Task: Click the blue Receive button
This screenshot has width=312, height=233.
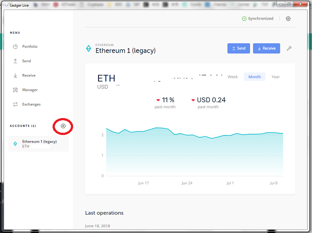Action: point(267,48)
